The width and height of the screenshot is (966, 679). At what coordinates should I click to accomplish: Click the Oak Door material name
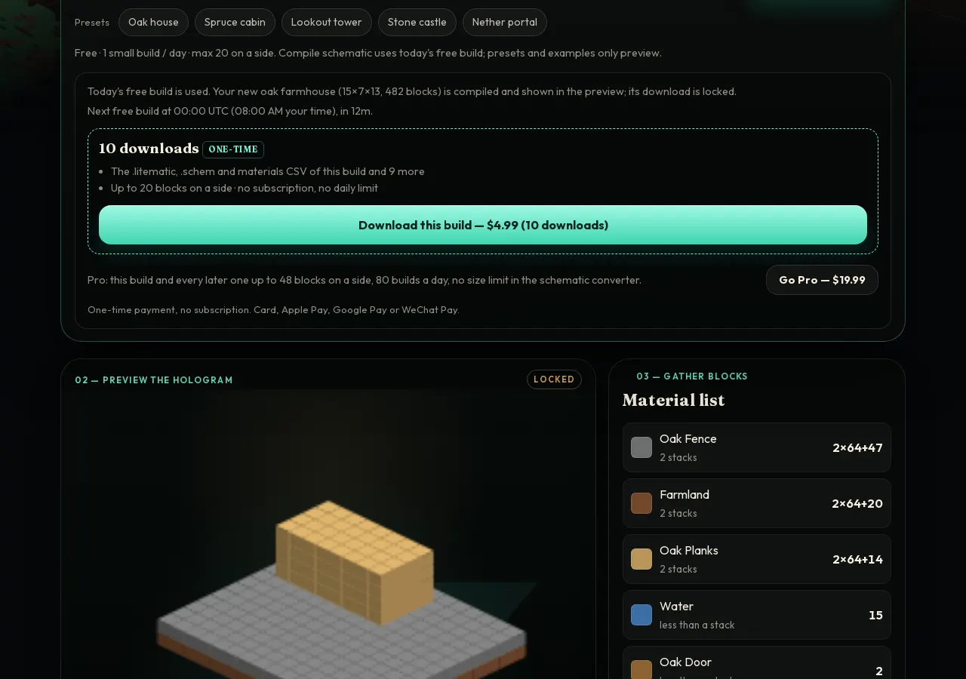685,662
